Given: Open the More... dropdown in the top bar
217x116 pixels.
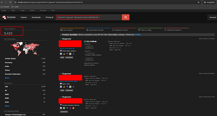Looking at the screenshot, I should pos(53,10).
